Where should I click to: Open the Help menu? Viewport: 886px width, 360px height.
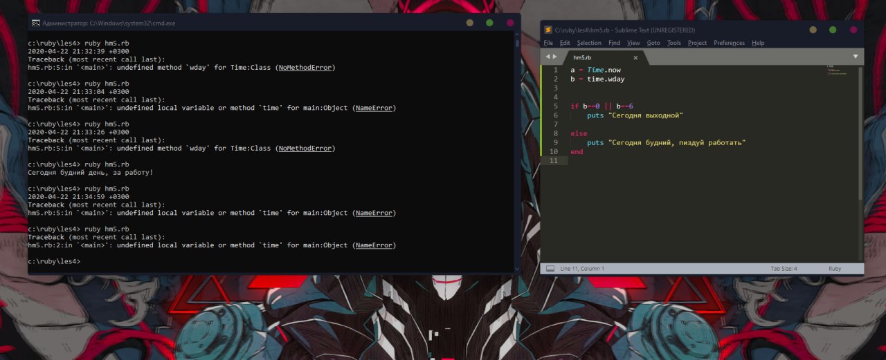(x=758, y=43)
